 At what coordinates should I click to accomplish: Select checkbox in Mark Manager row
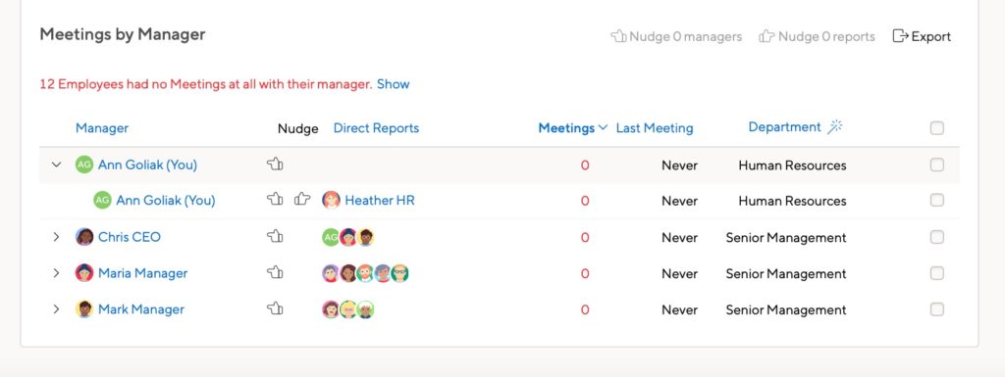click(937, 309)
